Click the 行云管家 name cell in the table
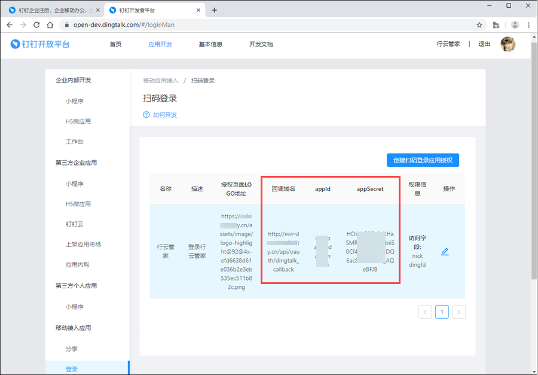Image resolution: width=538 pixels, height=375 pixels. coord(166,251)
